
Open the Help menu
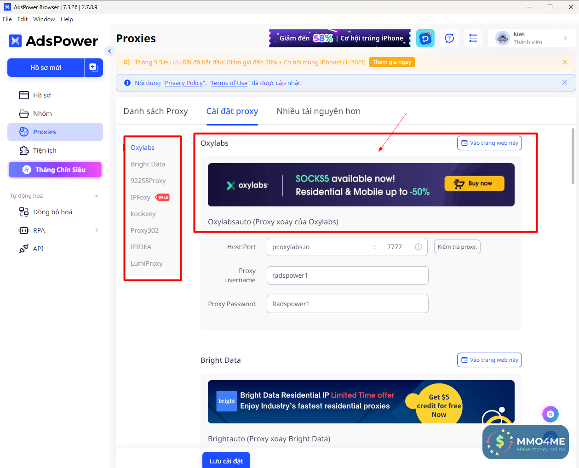tap(67, 19)
